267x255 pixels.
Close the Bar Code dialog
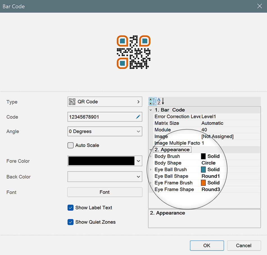[259, 6]
